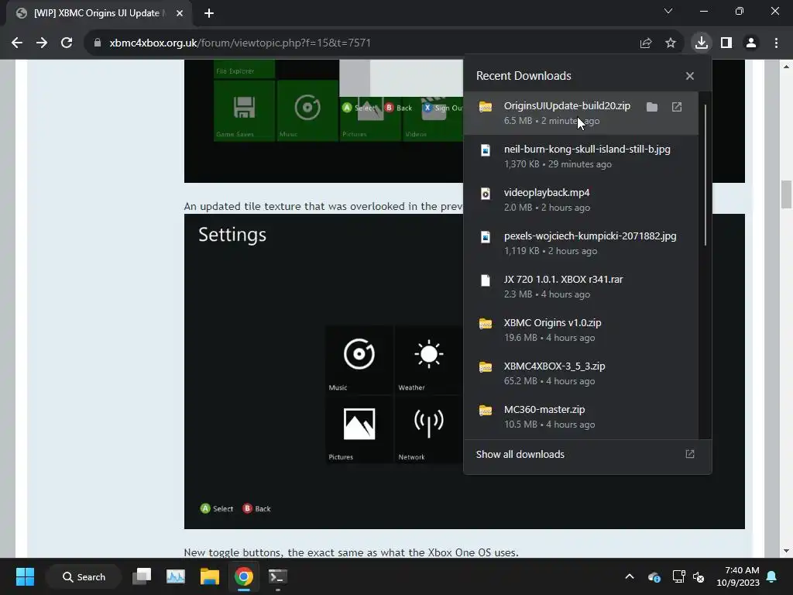The width and height of the screenshot is (793, 595).
Task: Close the Recent Downloads popup
Action: click(x=690, y=76)
